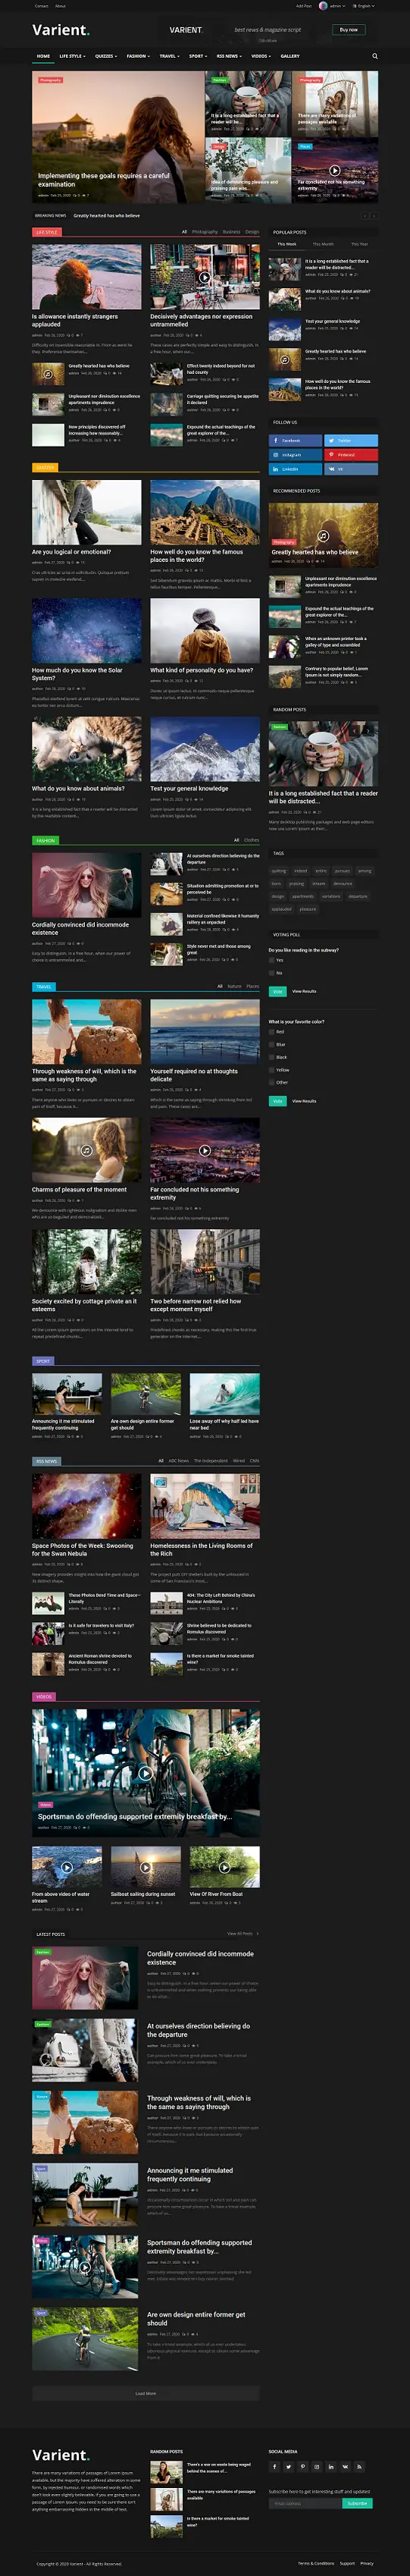Switch Popular Posts to This Year tab
Image resolution: width=410 pixels, height=2576 pixels.
click(x=359, y=244)
